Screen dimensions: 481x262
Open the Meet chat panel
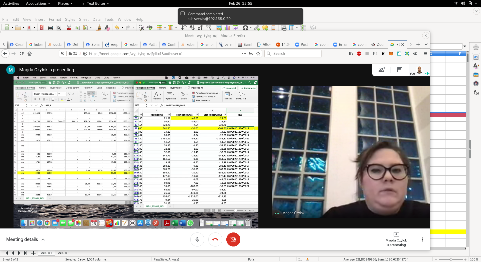coord(400,70)
